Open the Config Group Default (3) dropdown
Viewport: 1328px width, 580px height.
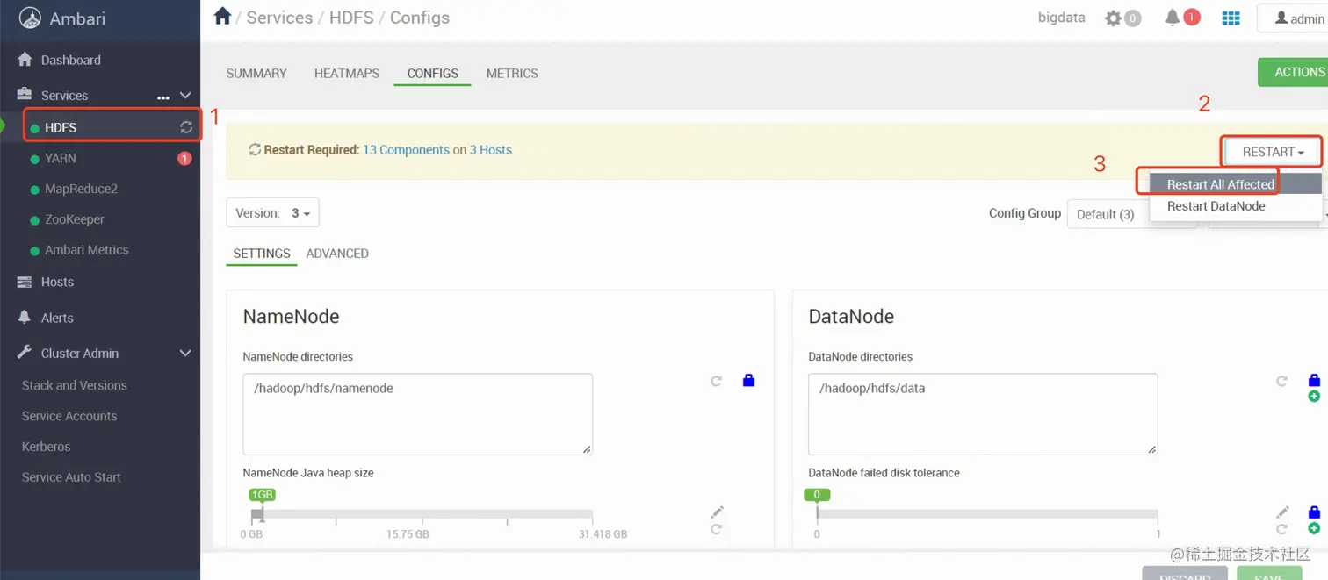[x=1131, y=214]
